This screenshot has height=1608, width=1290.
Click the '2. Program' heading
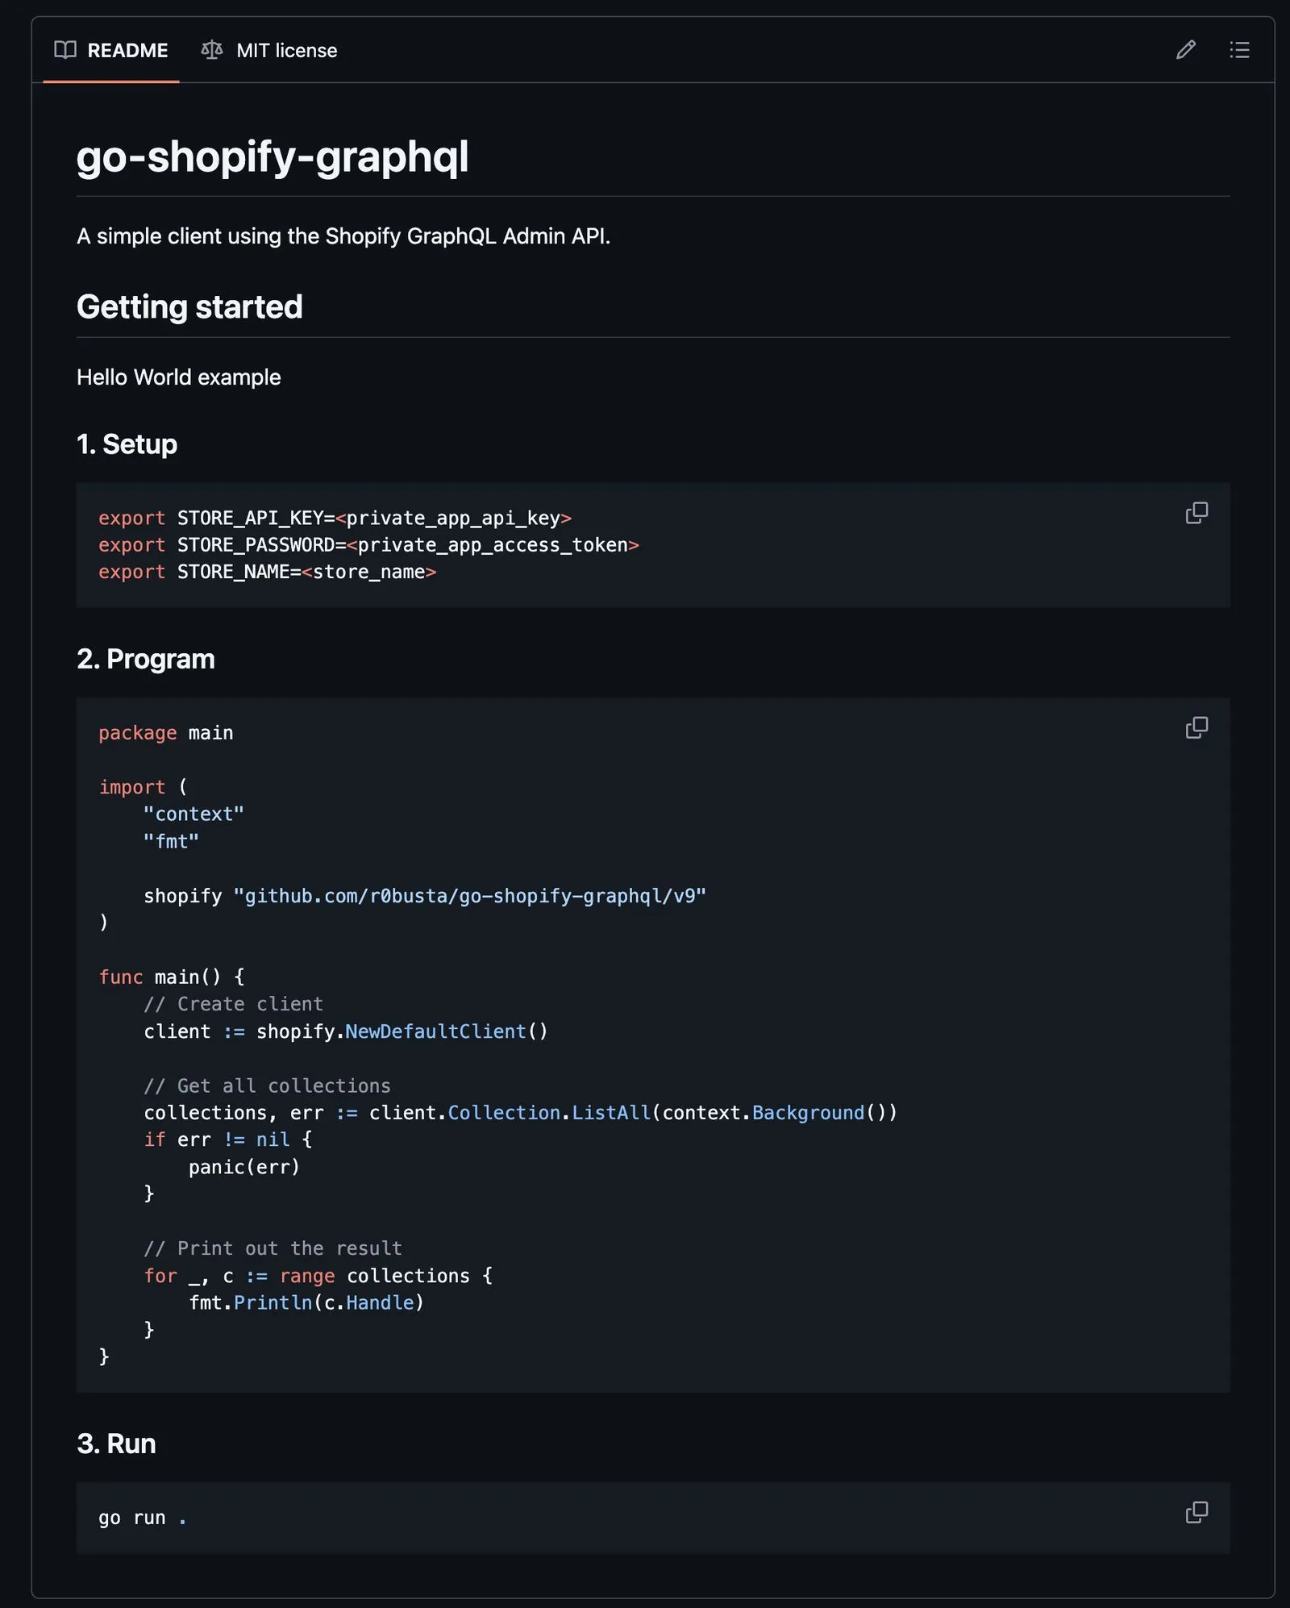click(146, 659)
